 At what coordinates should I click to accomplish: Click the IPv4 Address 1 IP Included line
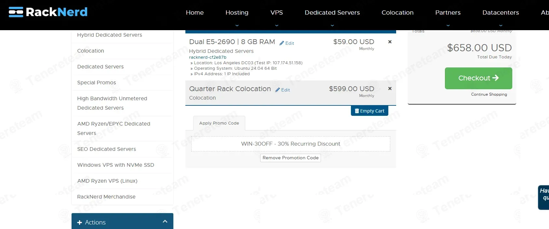click(x=220, y=74)
